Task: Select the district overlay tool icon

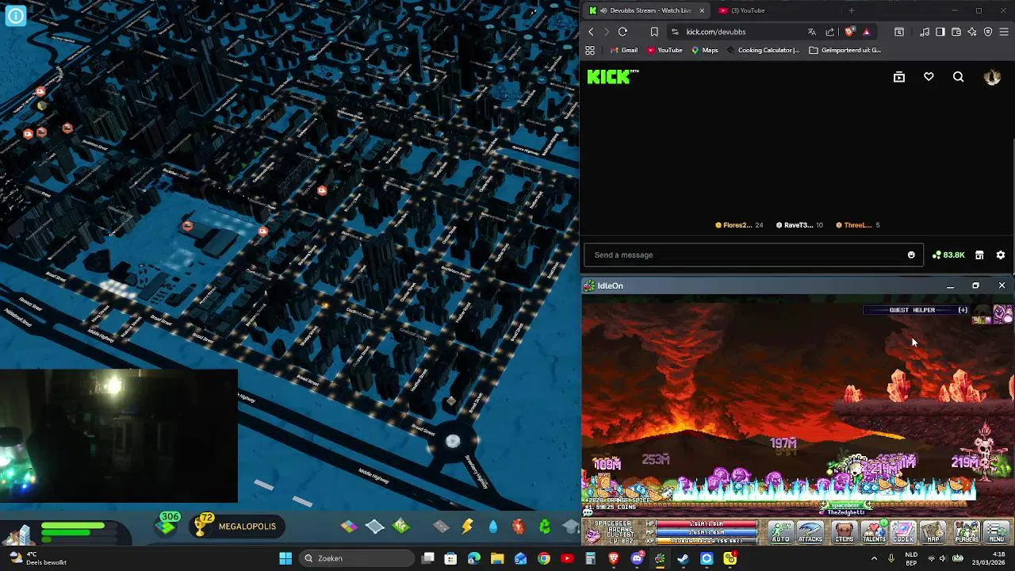Action: point(375,526)
